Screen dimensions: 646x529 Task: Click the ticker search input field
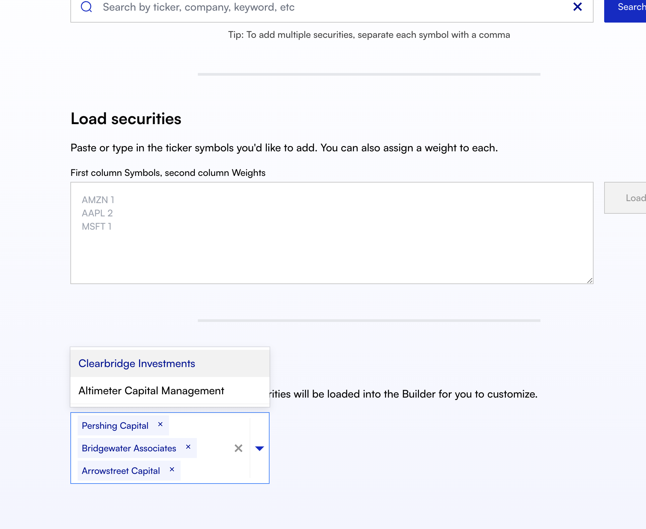coord(332,7)
